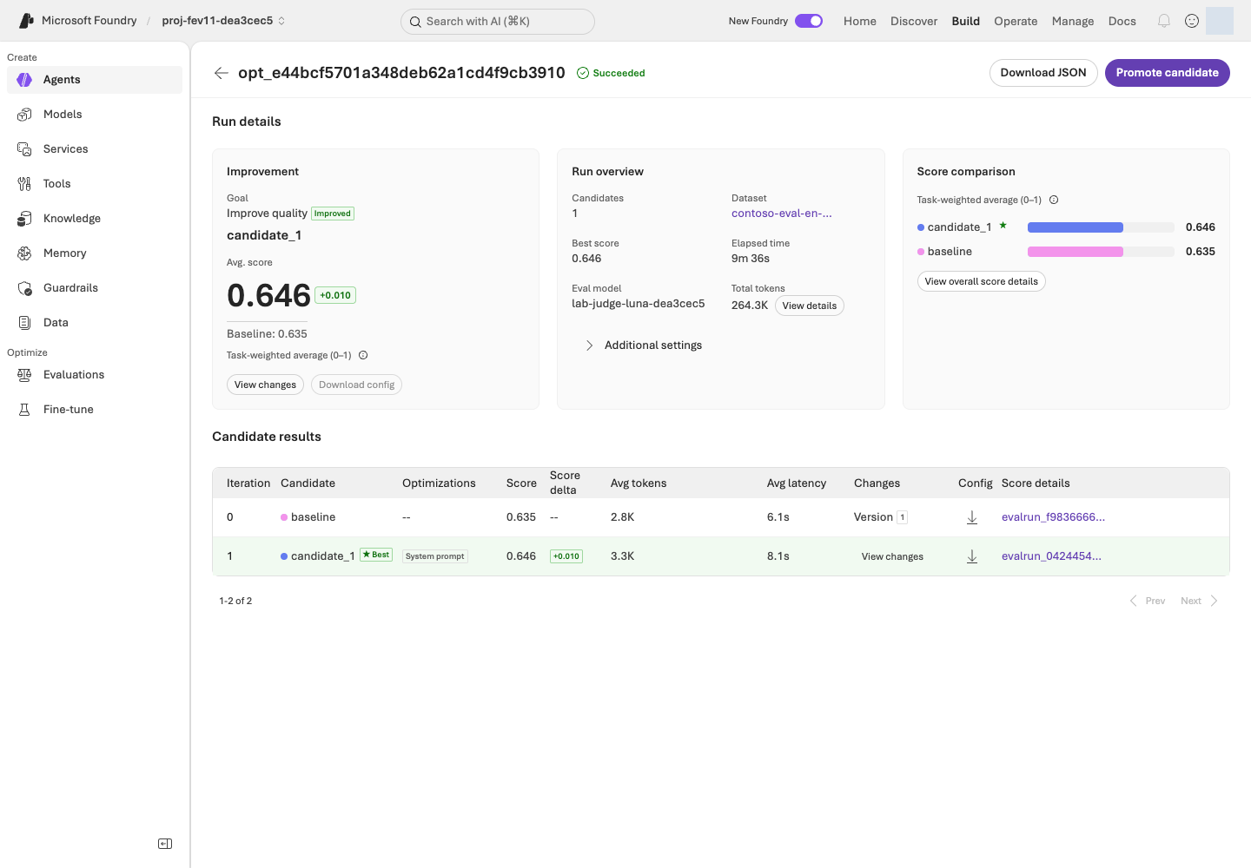Download config for the baseline row
Image resolution: width=1251 pixels, height=868 pixels.
click(972, 517)
